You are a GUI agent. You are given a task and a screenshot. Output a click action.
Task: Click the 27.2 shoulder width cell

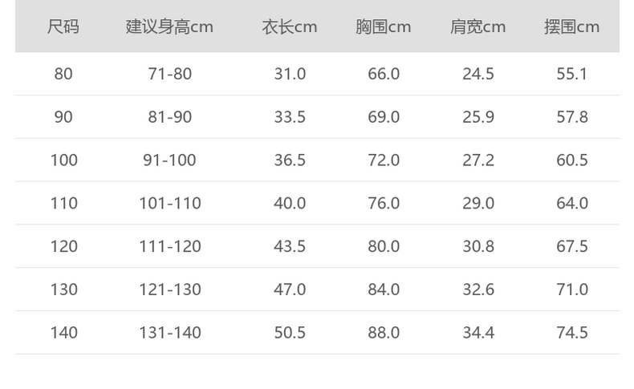click(478, 160)
